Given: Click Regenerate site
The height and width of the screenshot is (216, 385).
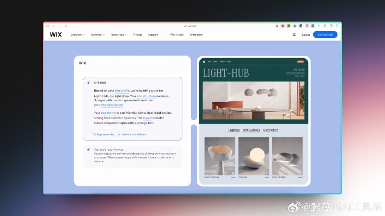Looking at the screenshot, I should (103, 134).
